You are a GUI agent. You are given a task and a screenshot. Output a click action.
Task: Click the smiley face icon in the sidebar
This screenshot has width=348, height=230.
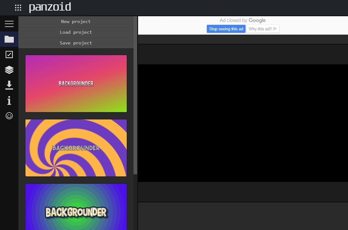pyautogui.click(x=9, y=116)
